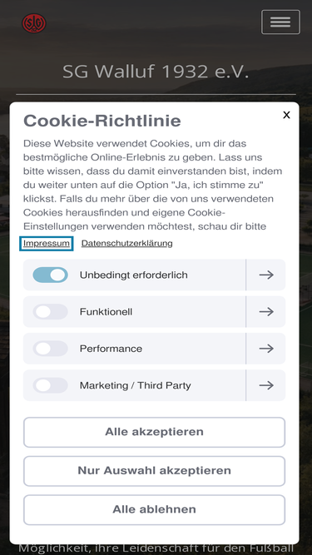Expand Unbedingt erforderlich details arrow
Screen dimensions: 312x555
point(266,275)
